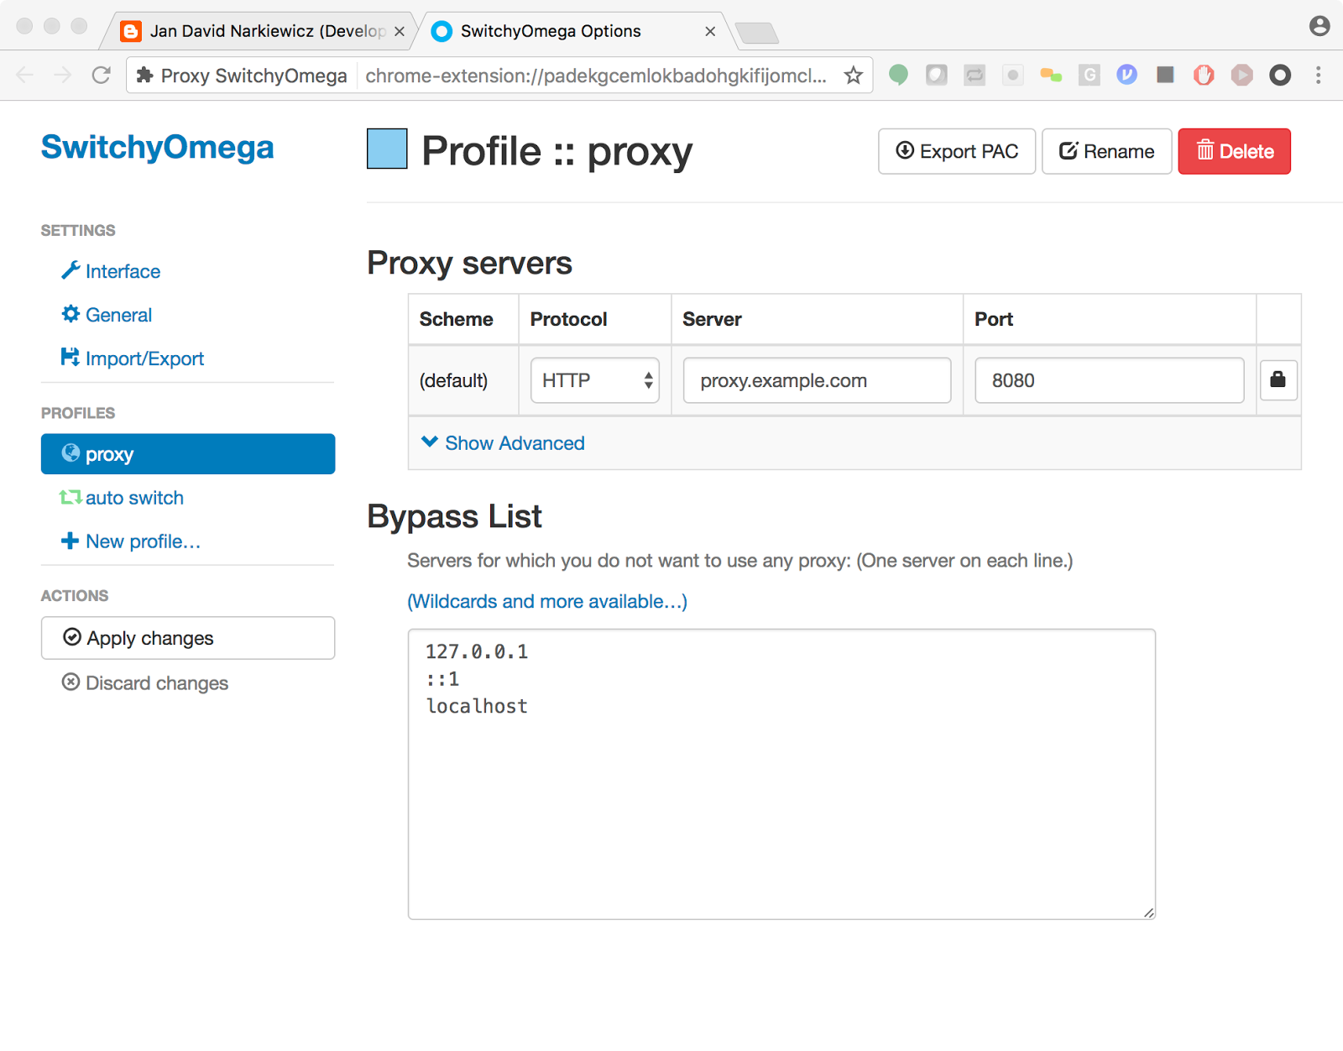The image size is (1343, 1051).
Task: Reload the page with the refresh icon
Action: point(102,76)
